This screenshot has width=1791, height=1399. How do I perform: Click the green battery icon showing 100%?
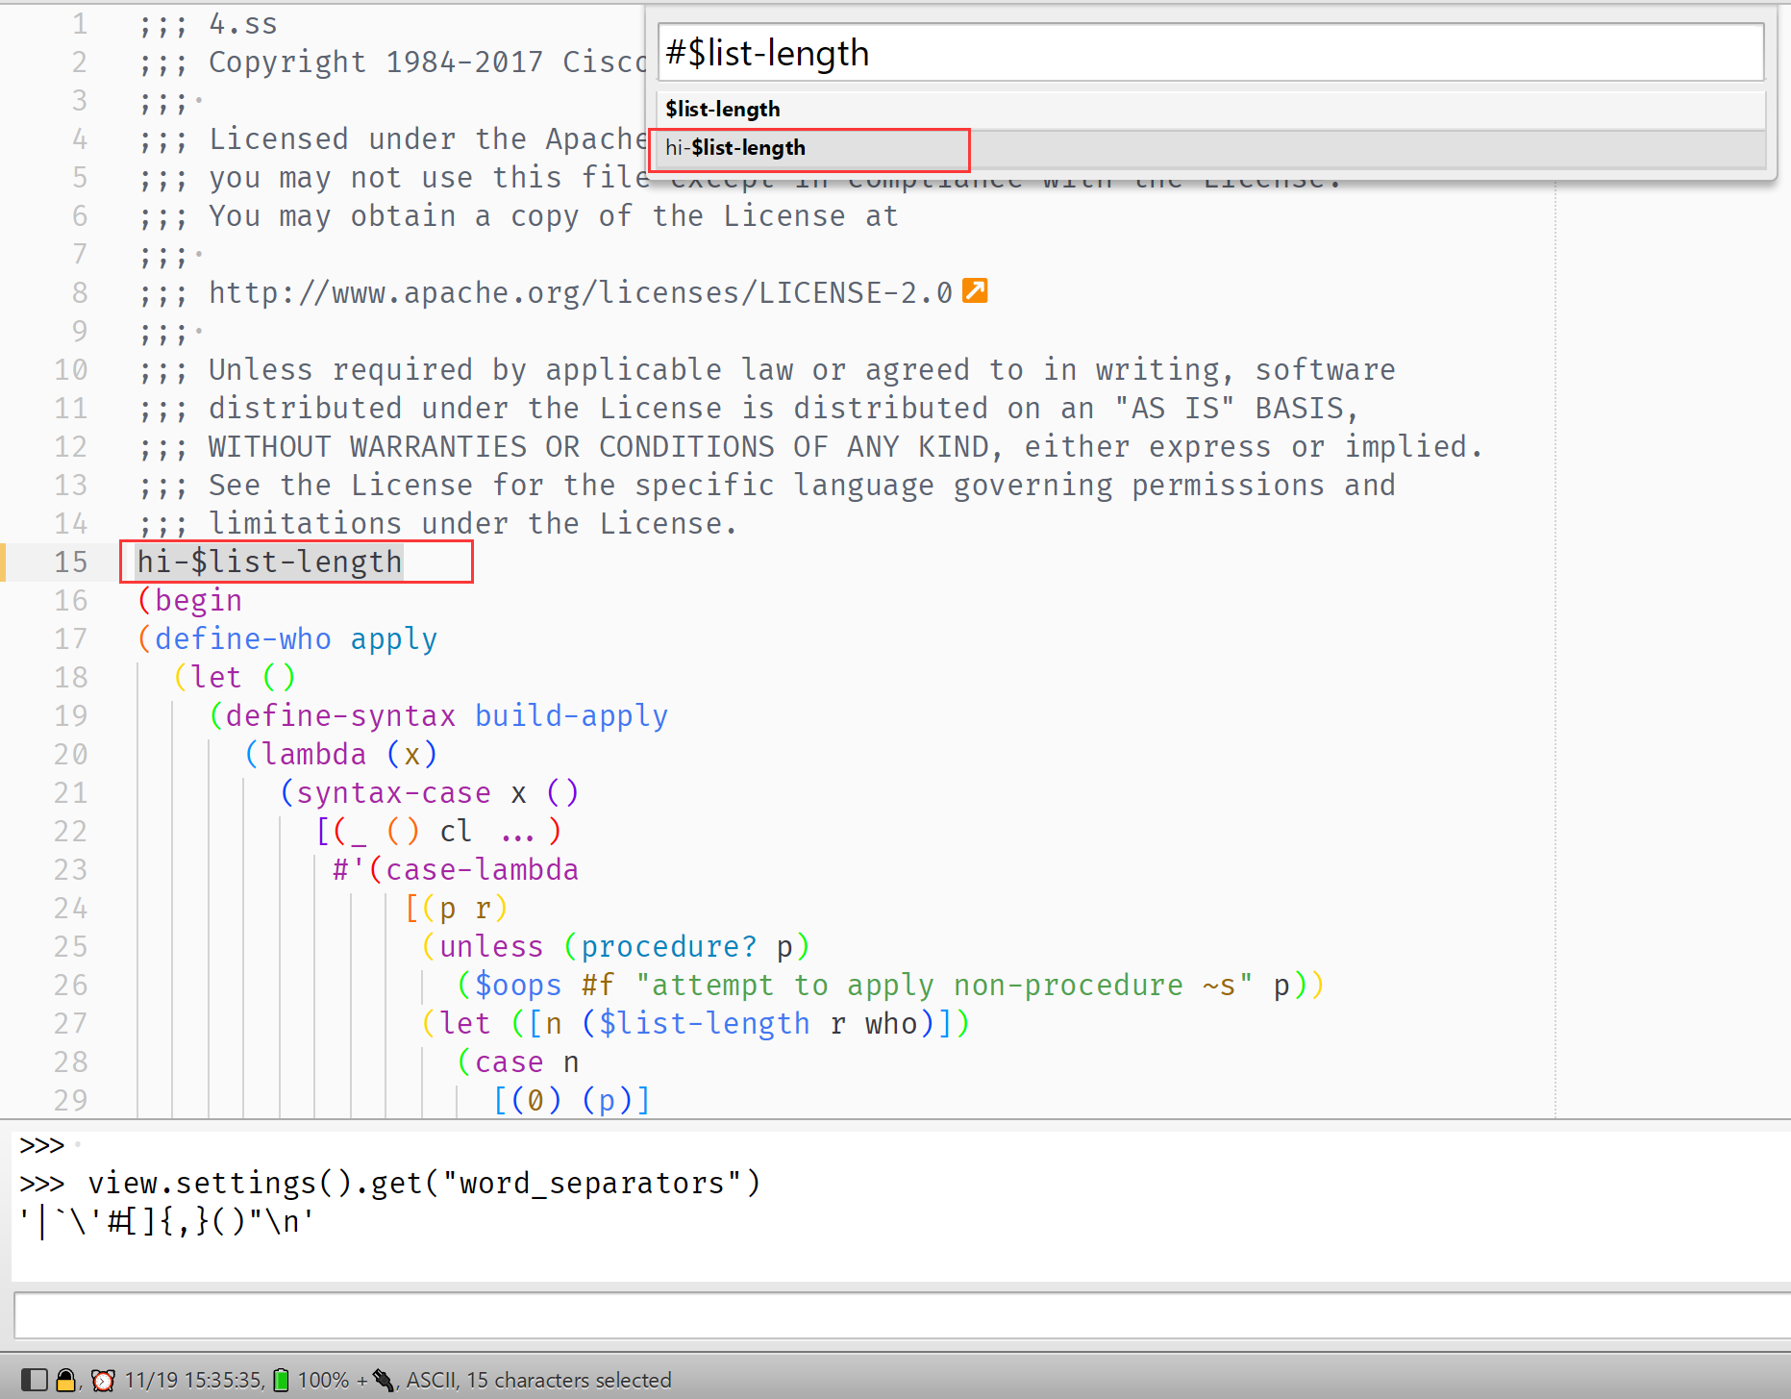pos(281,1380)
